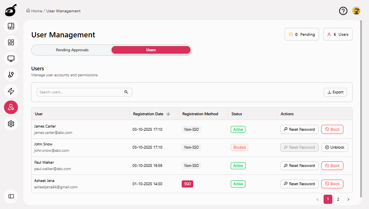Click the date 01-10-2025 14:30
This screenshot has height=209, width=369.
(147, 184)
